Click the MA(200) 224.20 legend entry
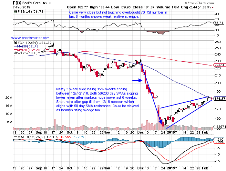This screenshot has height=171, width=226. pyautogui.click(x=27, y=50)
